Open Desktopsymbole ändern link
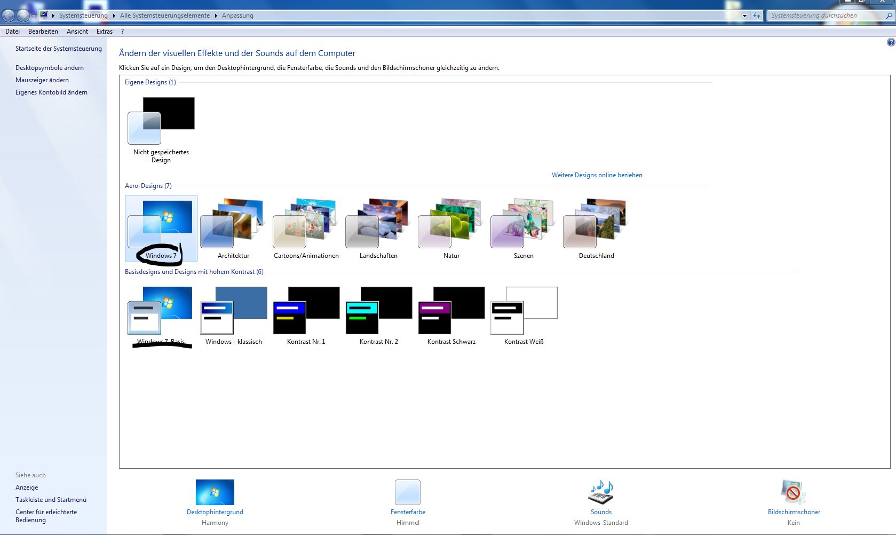The image size is (896, 535). (50, 68)
